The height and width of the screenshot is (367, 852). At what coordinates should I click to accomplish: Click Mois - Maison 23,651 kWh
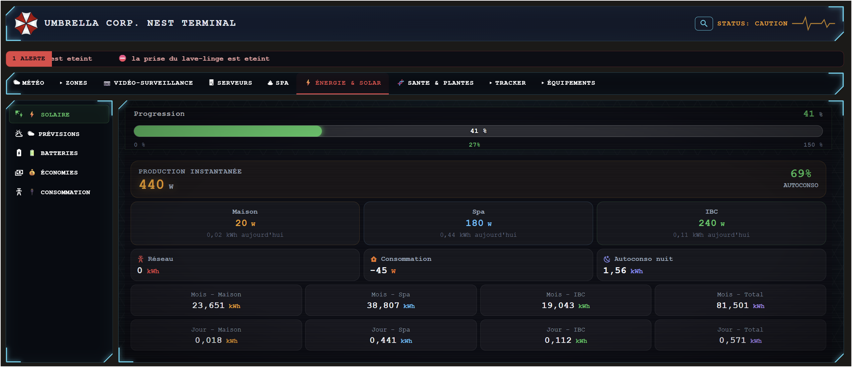pyautogui.click(x=216, y=300)
